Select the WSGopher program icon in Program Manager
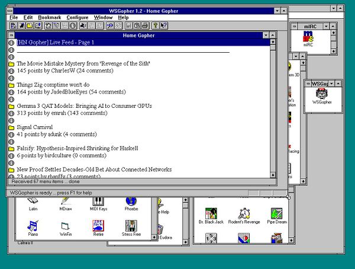Image resolution: width=355 pixels, height=269 pixels. coord(322,96)
